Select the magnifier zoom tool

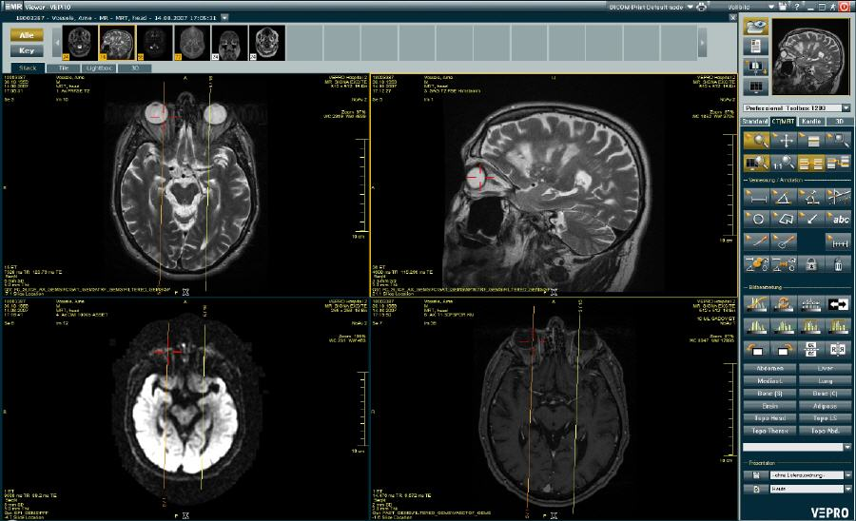point(757,141)
